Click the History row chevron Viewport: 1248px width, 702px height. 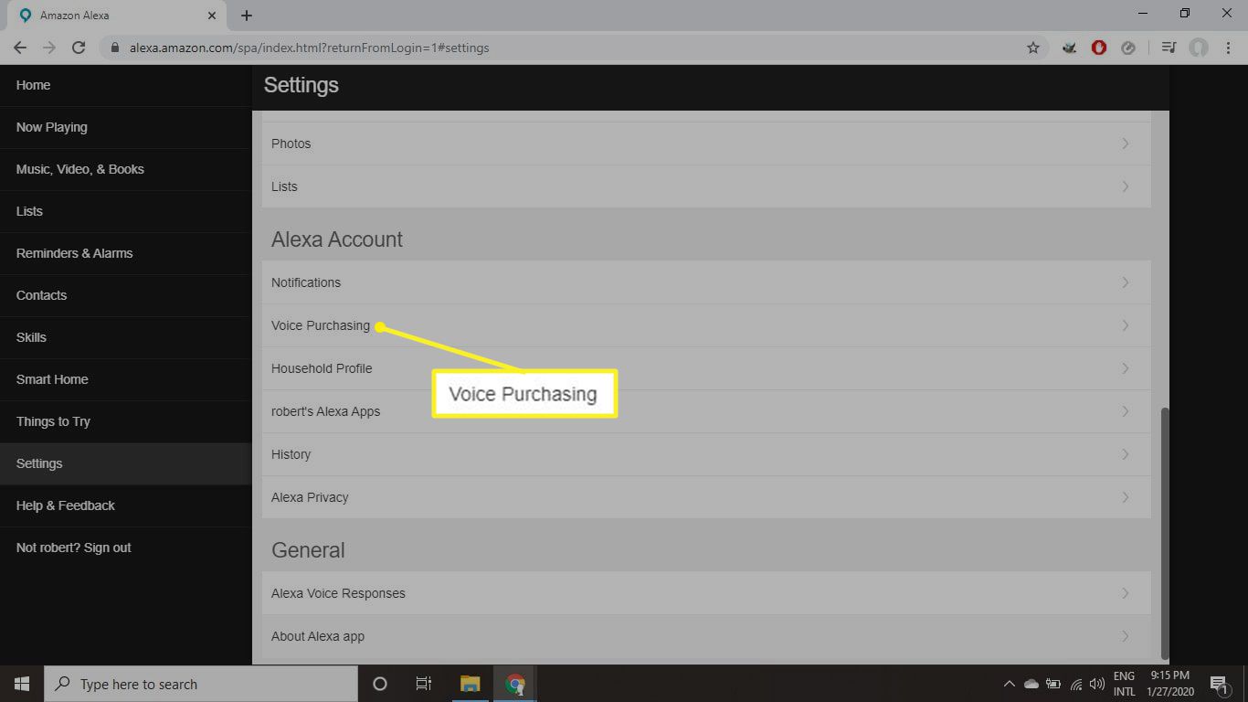[x=1126, y=454]
